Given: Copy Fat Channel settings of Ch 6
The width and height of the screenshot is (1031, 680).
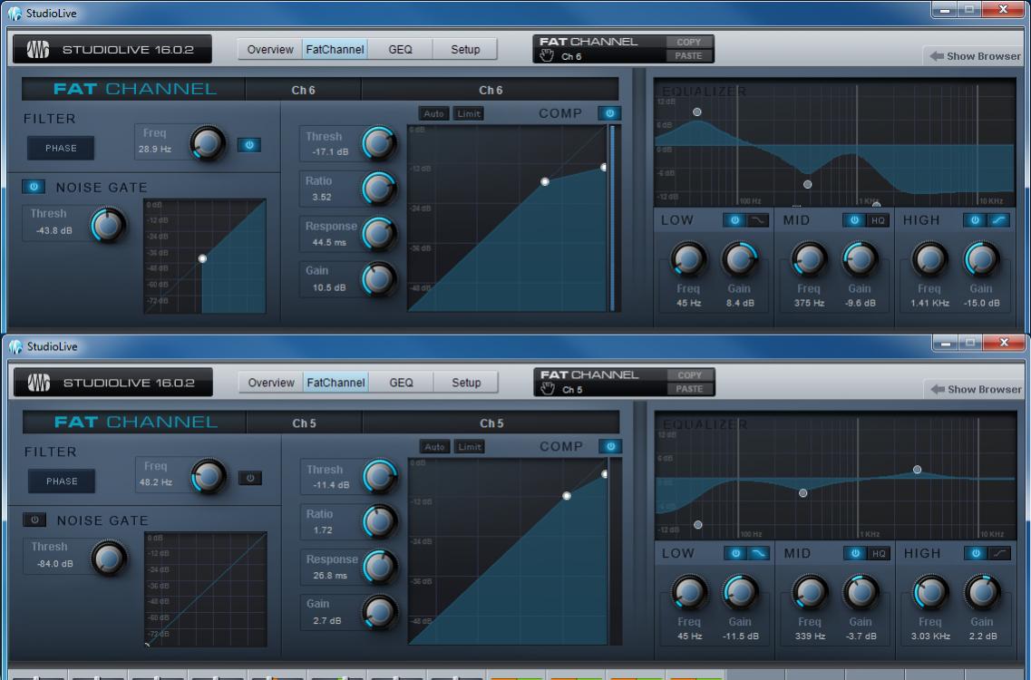Looking at the screenshot, I should [688, 42].
